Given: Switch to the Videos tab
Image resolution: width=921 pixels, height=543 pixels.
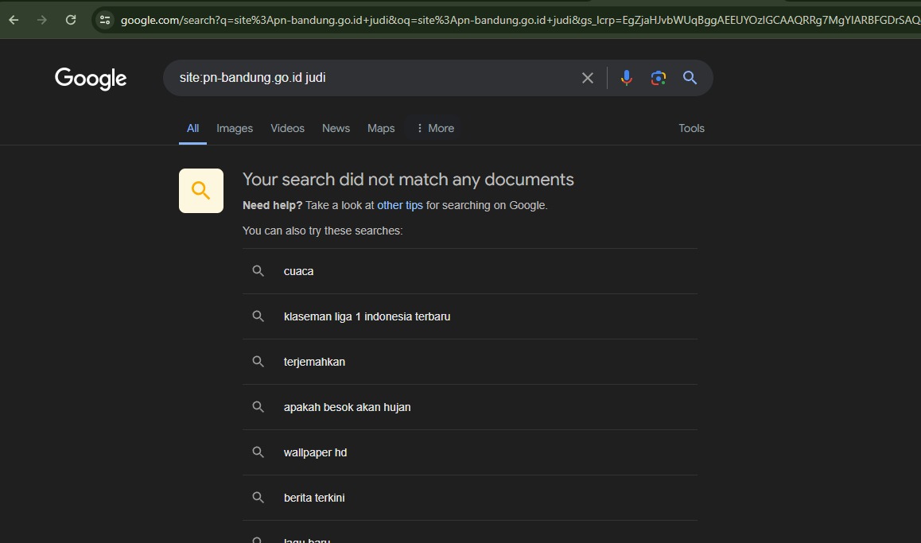Looking at the screenshot, I should (287, 128).
